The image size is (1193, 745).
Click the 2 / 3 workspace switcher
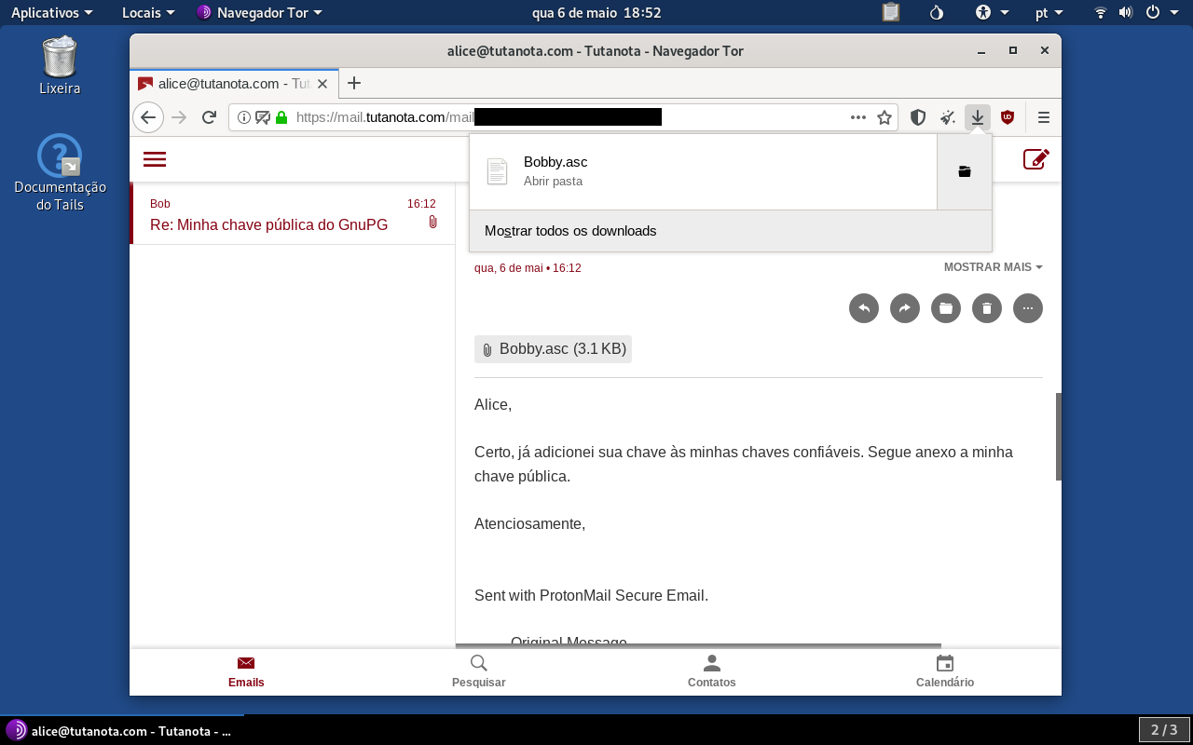coord(1164,730)
